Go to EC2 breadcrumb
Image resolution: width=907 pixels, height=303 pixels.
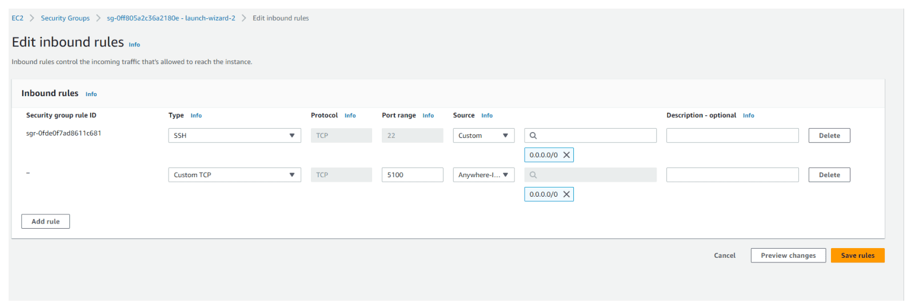pyautogui.click(x=18, y=18)
